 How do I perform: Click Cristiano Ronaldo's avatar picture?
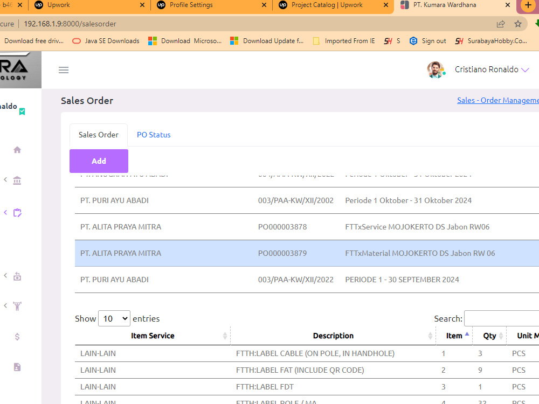(436, 69)
